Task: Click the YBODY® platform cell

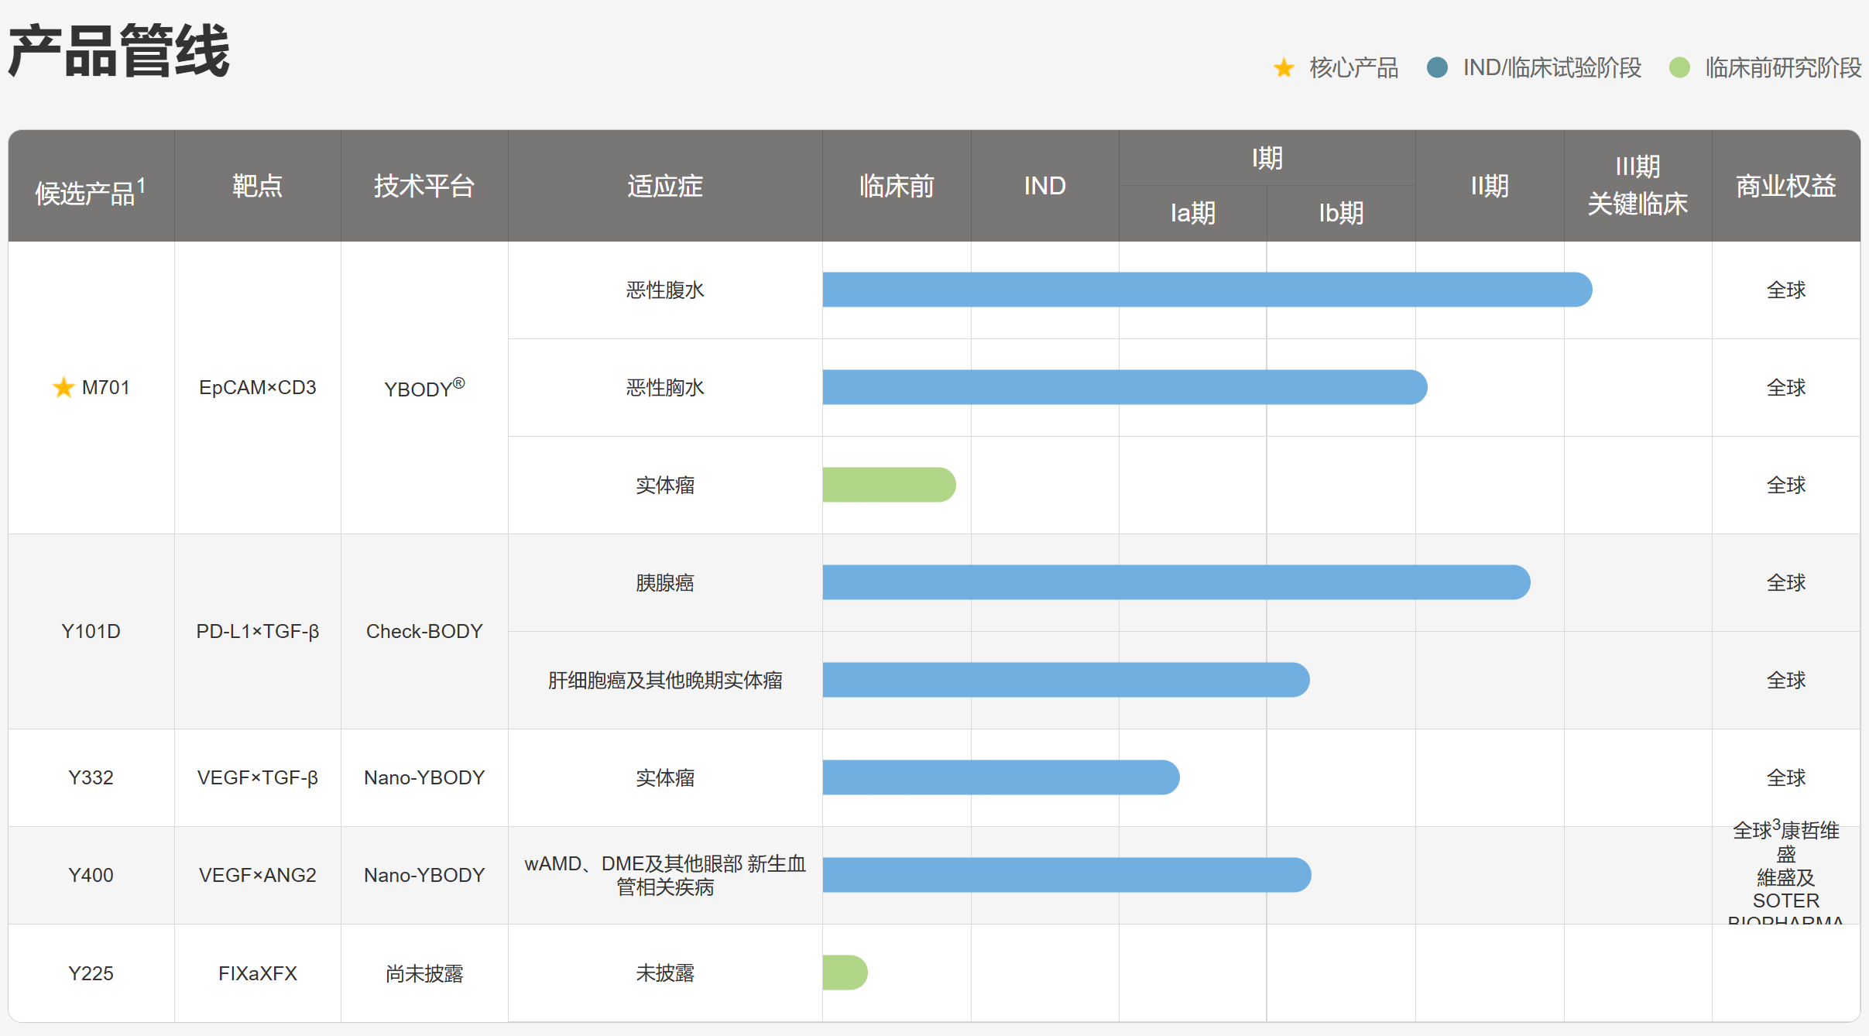Action: tap(424, 387)
